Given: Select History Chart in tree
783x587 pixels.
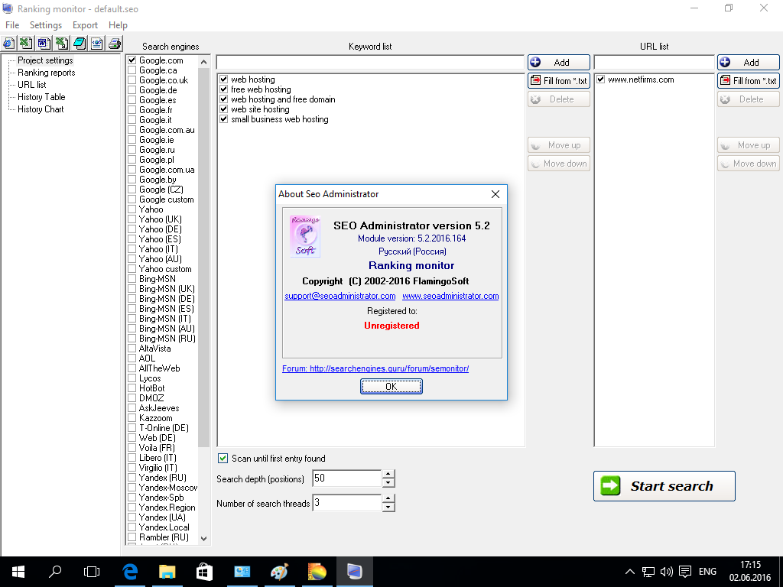Looking at the screenshot, I should point(41,109).
